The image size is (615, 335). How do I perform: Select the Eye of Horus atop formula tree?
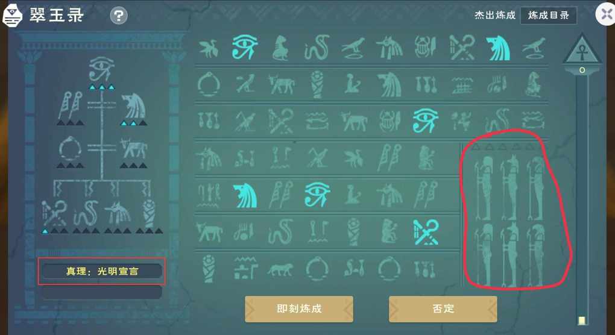[x=101, y=69]
